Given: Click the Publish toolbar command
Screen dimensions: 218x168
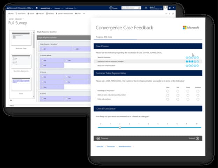Looking at the screenshot, I should 40,14.
